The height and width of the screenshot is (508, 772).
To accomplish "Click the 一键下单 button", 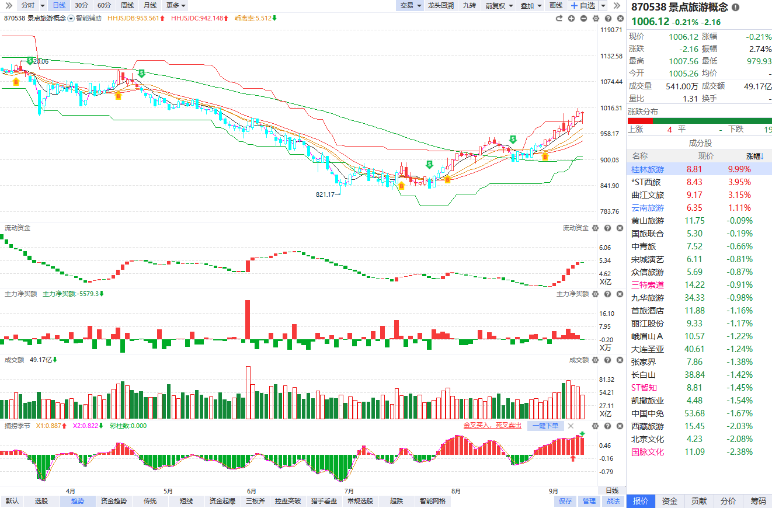I will tap(545, 426).
